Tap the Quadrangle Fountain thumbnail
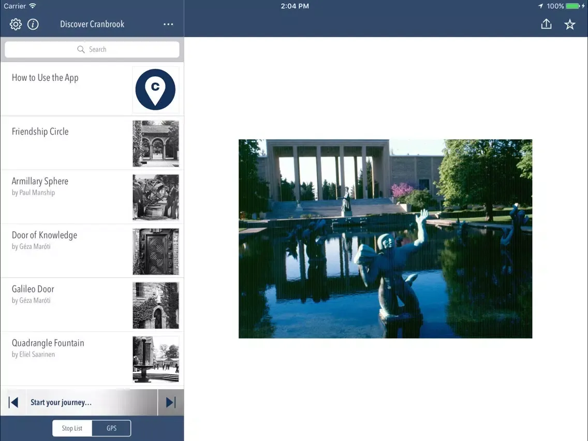Screen dimensions: 588x441 pyautogui.click(x=156, y=360)
